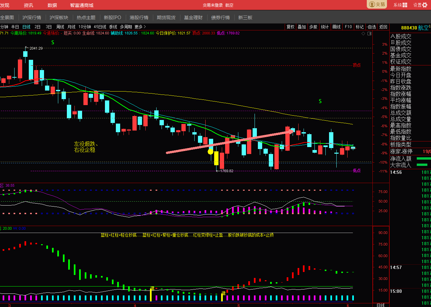Viewport: 431px width, 307px height.
Task: Toggle 叠加 overlay mode
Action: pos(302,27)
